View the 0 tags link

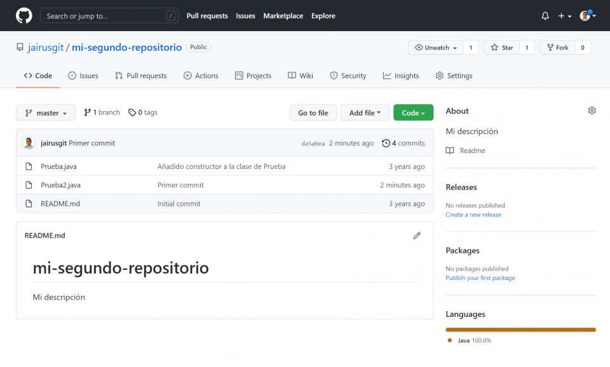point(143,112)
